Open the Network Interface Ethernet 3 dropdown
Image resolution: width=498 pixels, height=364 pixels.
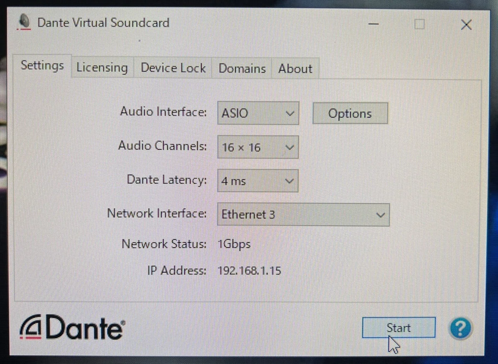(303, 215)
